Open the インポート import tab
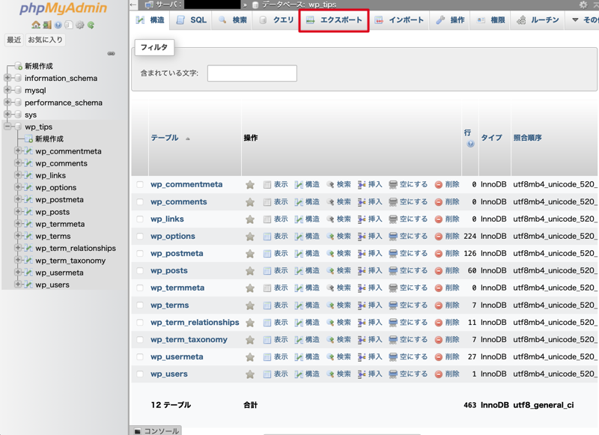This screenshot has height=435, width=599. [399, 20]
